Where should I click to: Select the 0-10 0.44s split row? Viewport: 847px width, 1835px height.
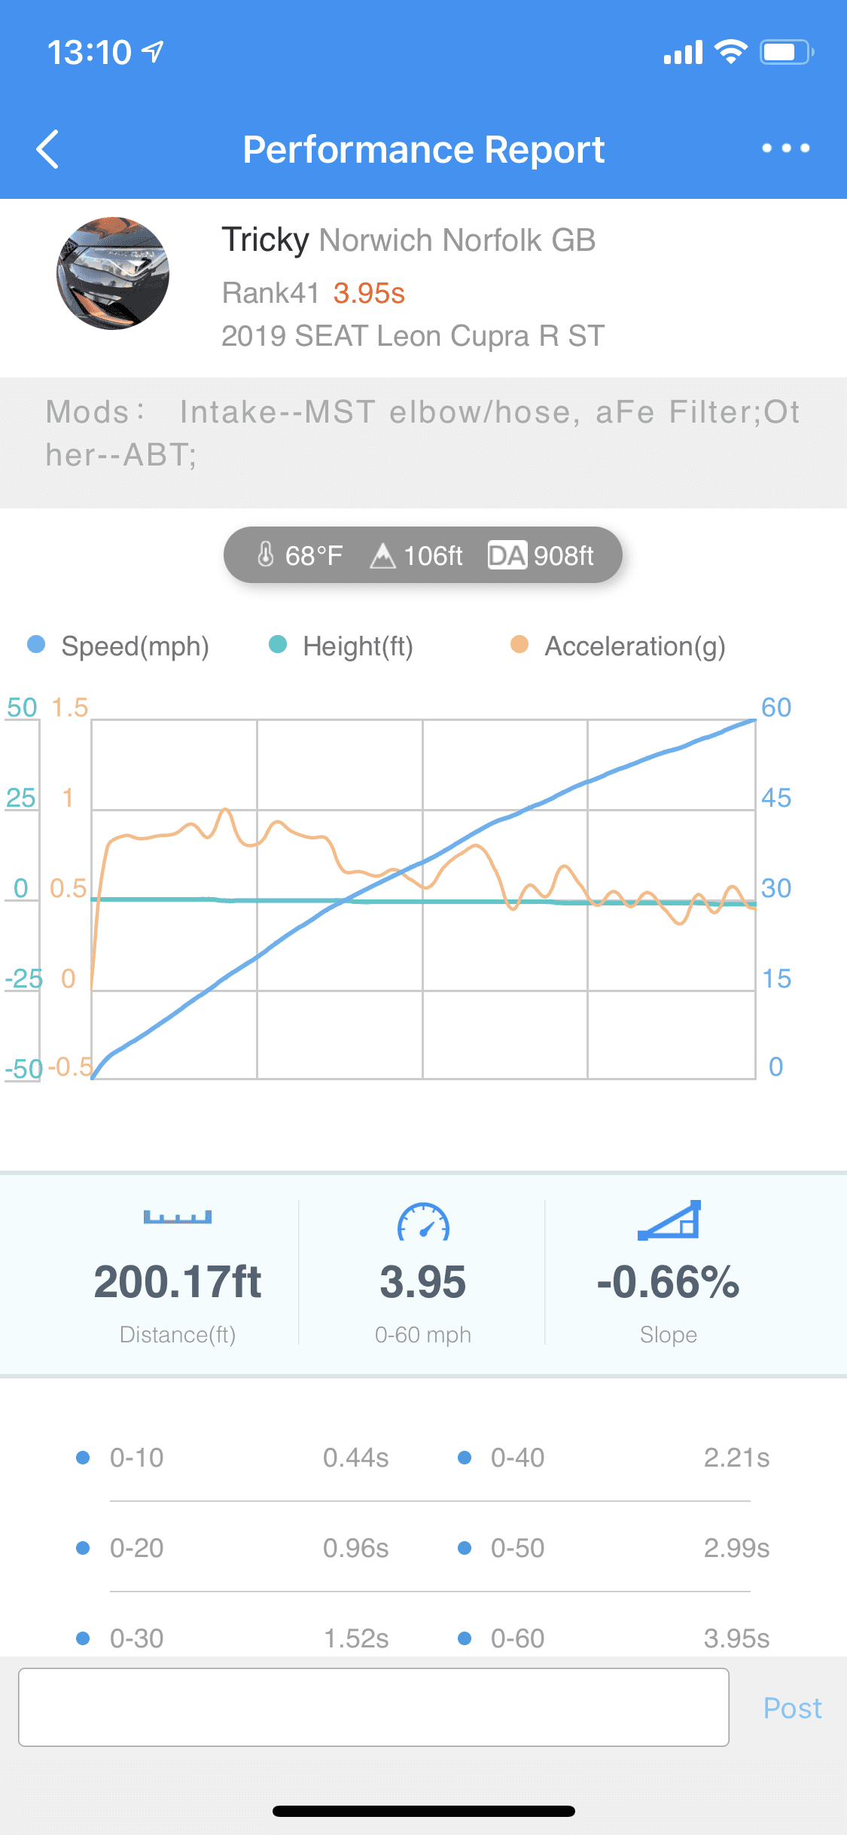233,1458
